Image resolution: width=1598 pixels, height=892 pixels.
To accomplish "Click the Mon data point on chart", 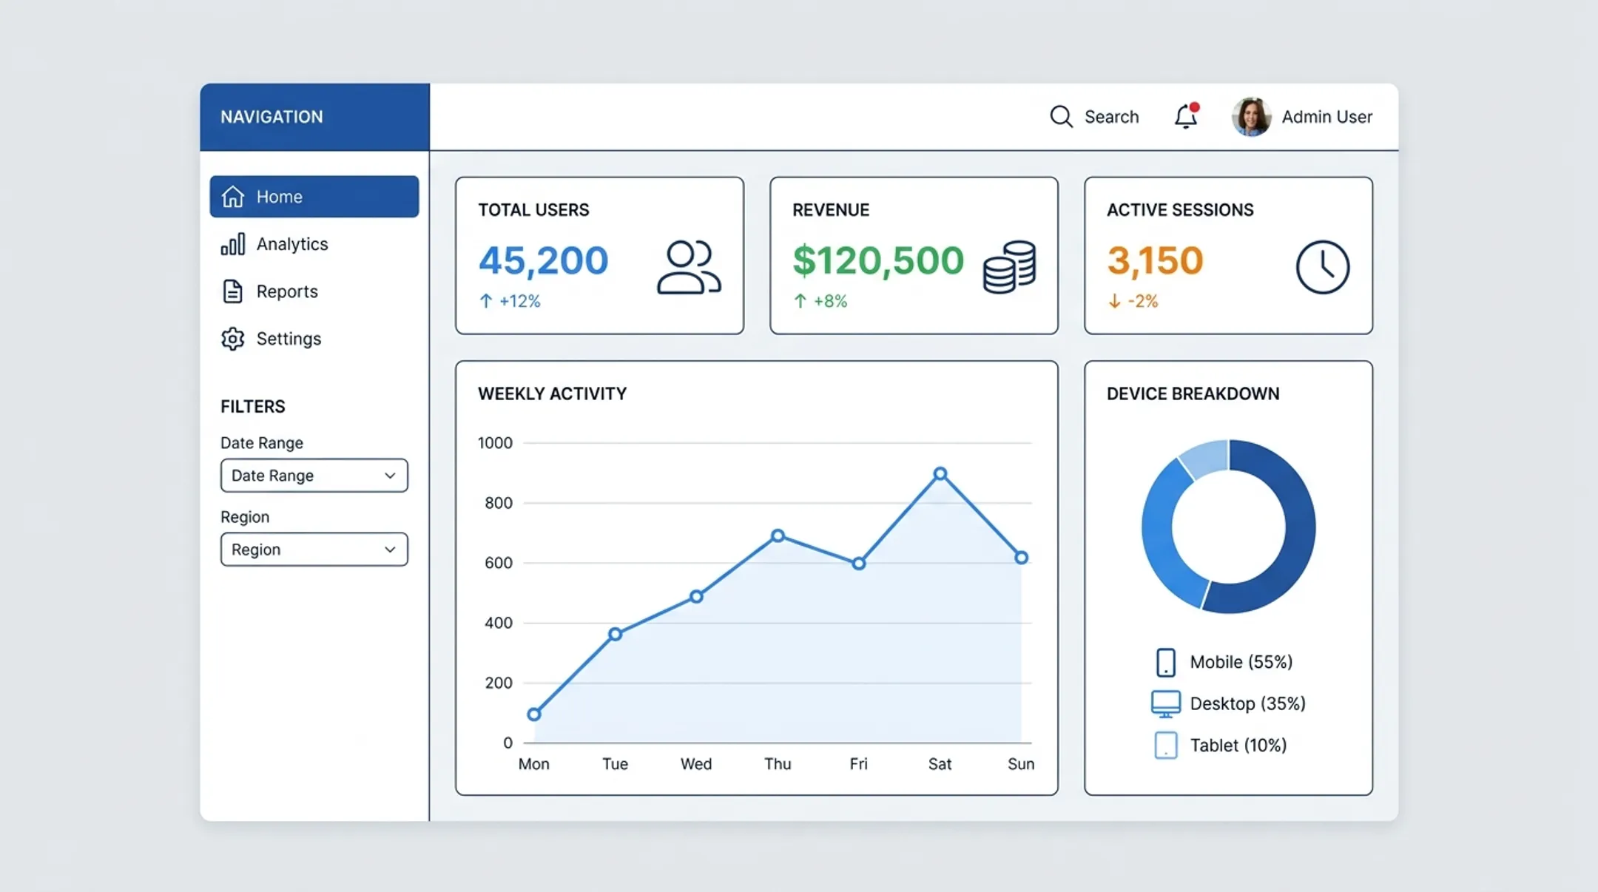I will point(533,714).
